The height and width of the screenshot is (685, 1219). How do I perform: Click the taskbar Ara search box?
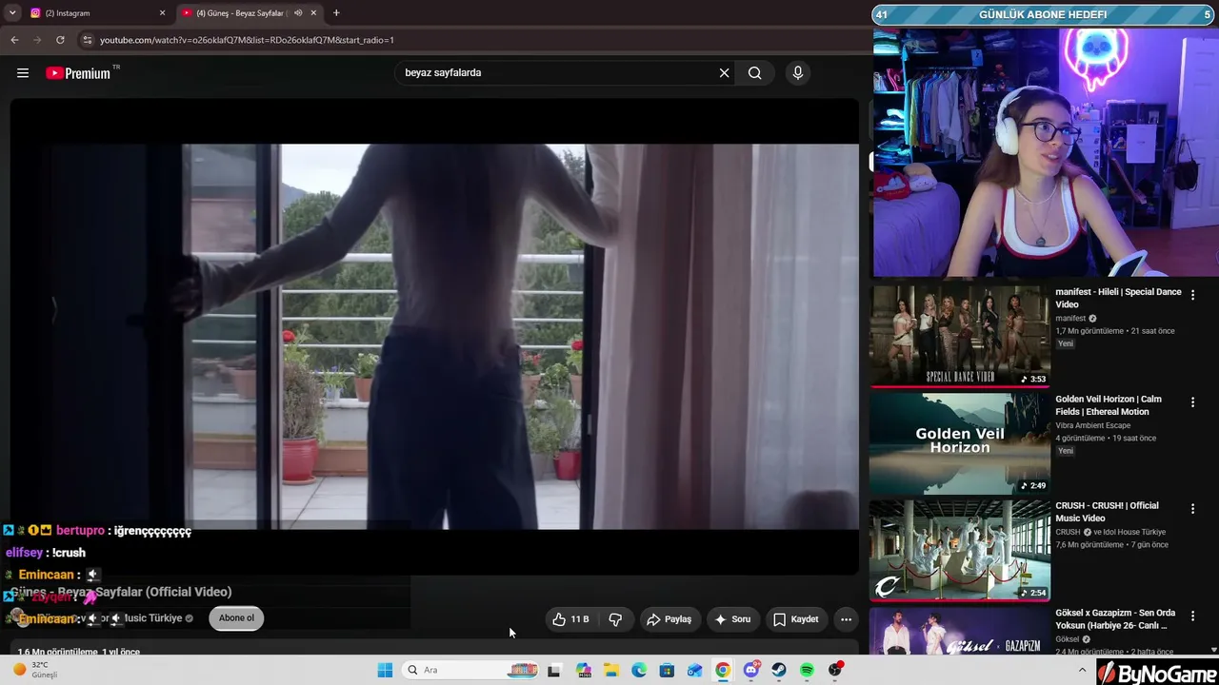[x=471, y=670]
